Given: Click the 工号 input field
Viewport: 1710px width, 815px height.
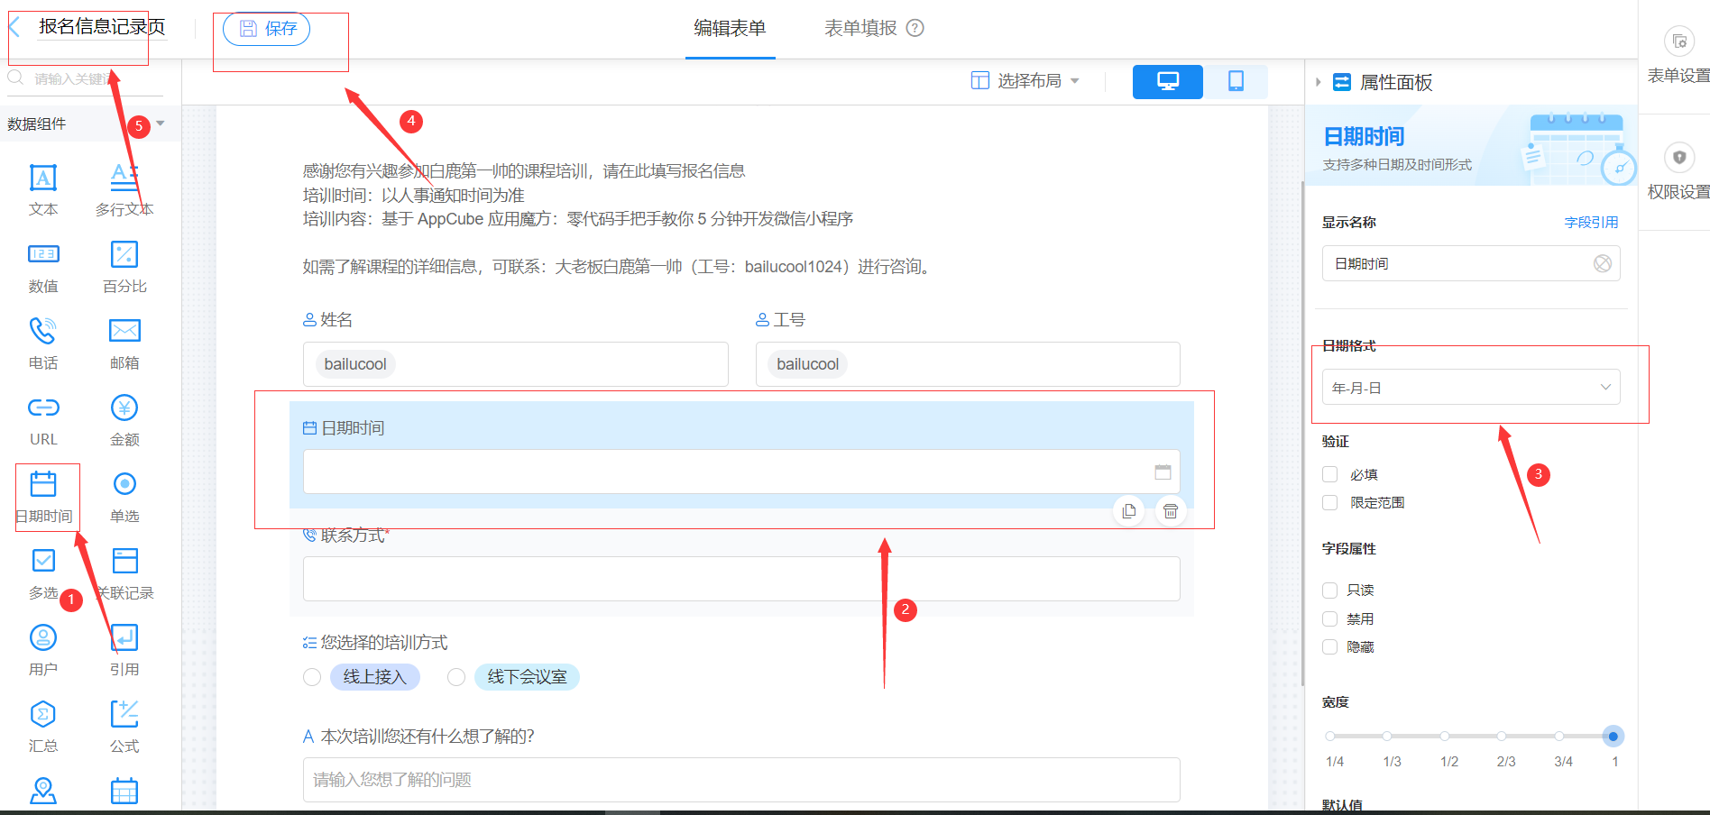Looking at the screenshot, I should tap(968, 364).
